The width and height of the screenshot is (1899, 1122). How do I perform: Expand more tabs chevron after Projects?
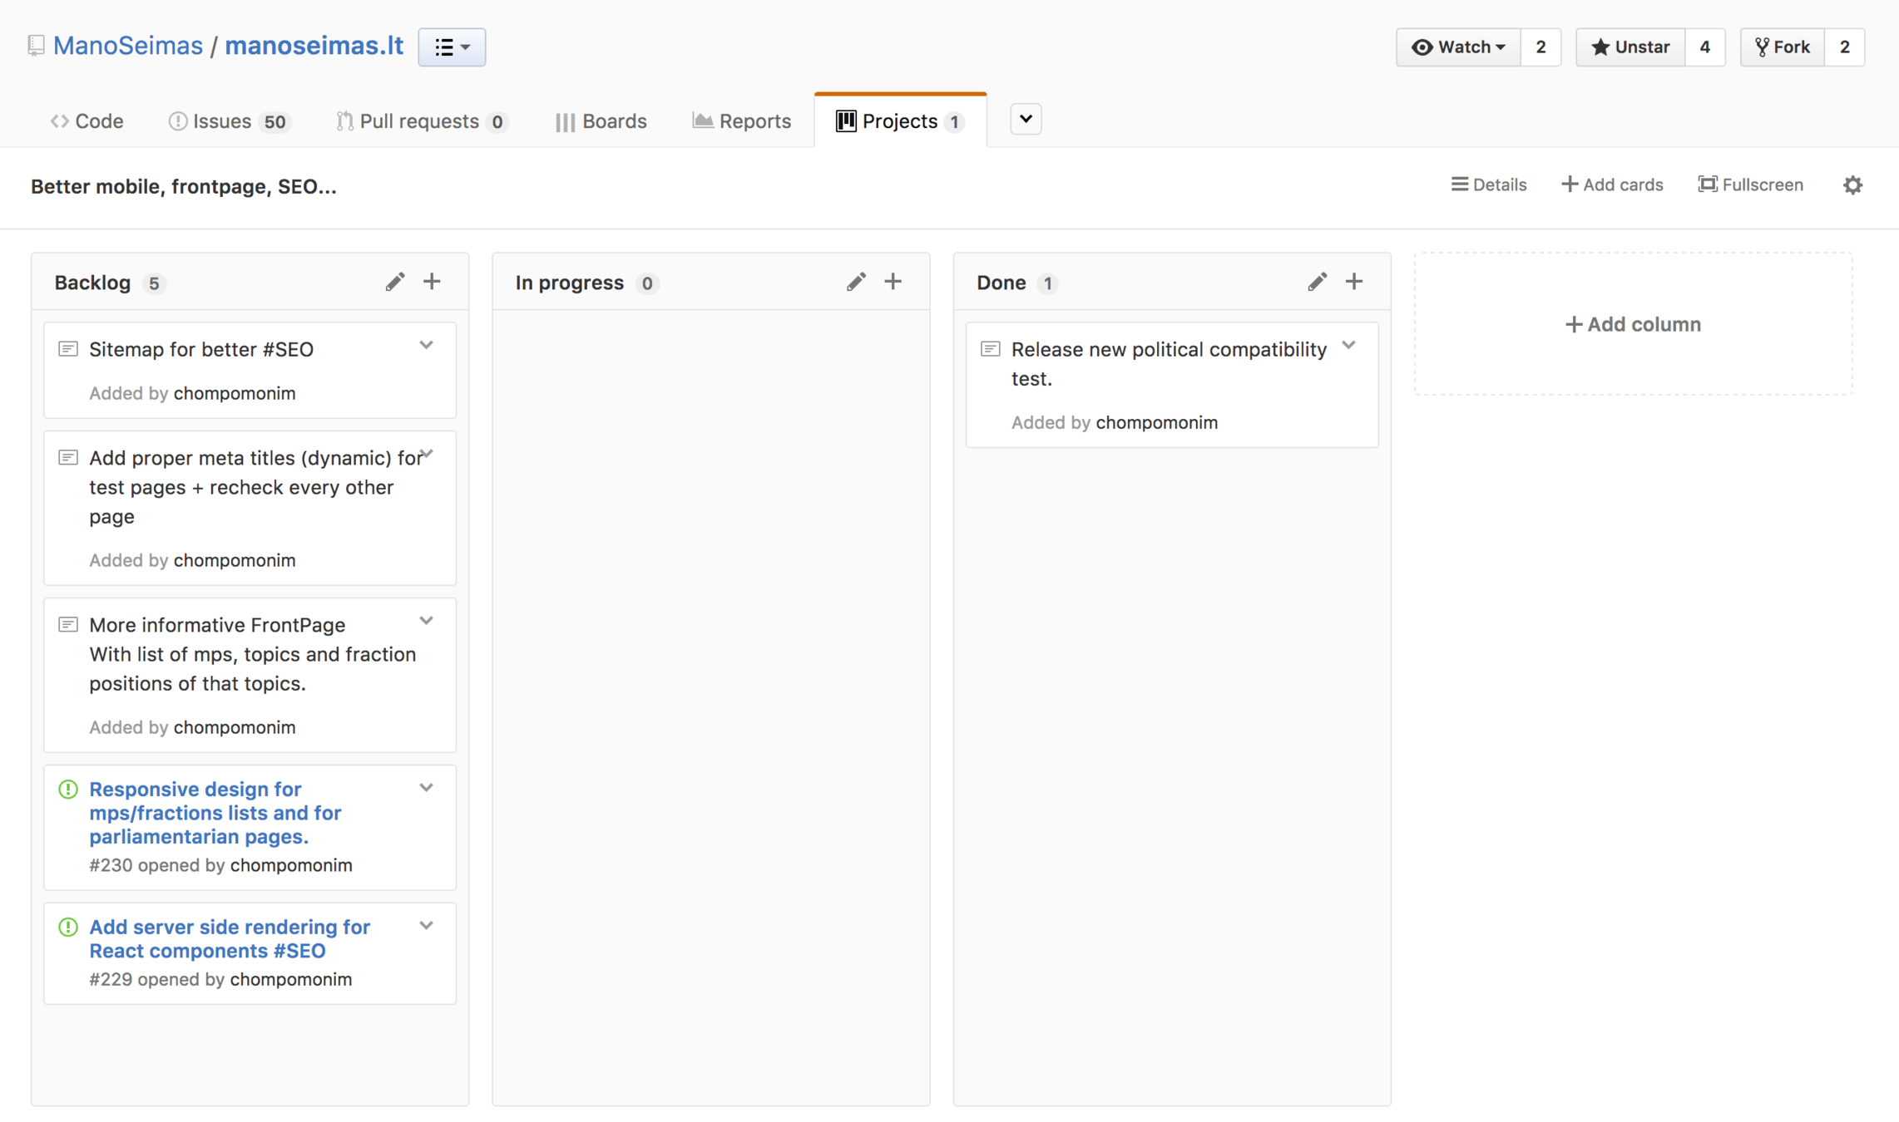tap(1026, 119)
